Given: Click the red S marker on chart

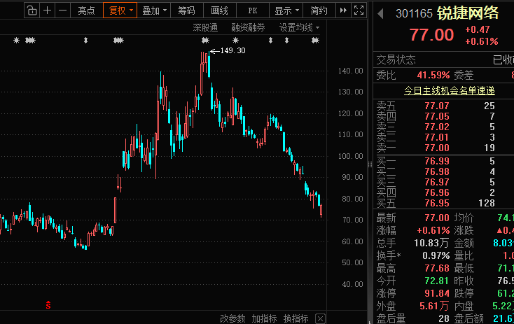Looking at the screenshot, I should [48, 304].
